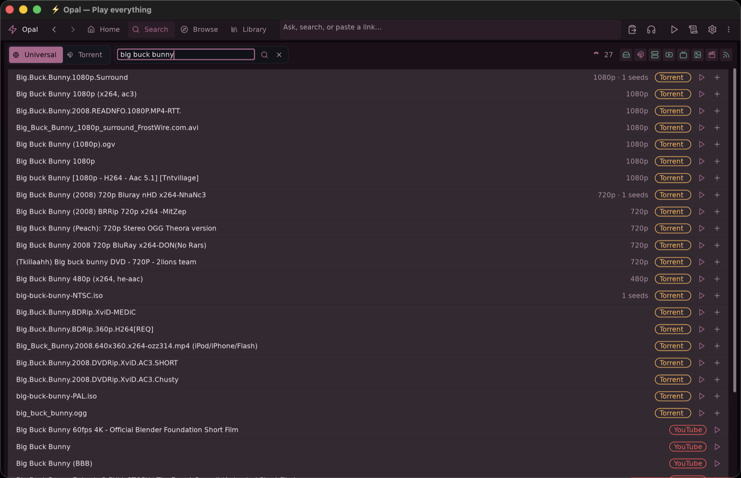
Task: Click the Torrent badge on Big Buck Bunny 1080p row
Action: [672, 161]
